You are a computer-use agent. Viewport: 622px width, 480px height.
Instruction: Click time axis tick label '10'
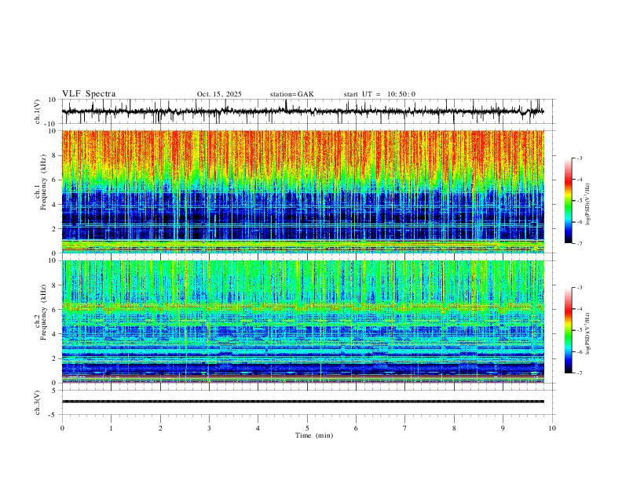click(x=552, y=428)
